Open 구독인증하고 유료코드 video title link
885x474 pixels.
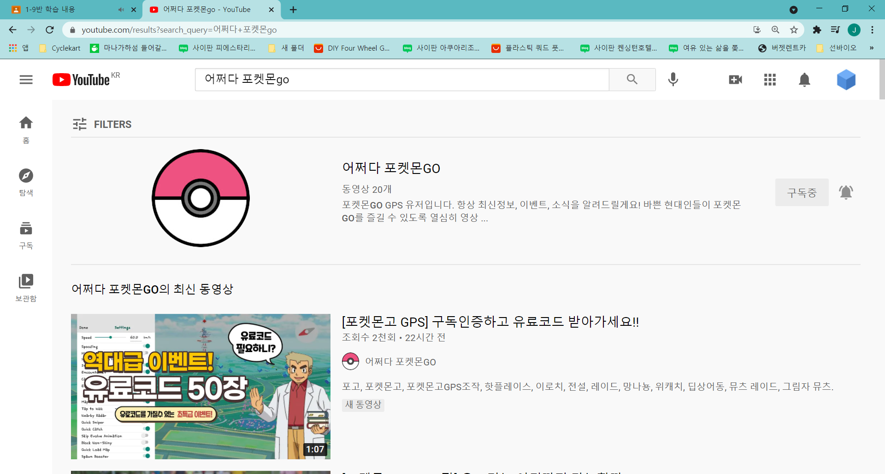pyautogui.click(x=490, y=321)
